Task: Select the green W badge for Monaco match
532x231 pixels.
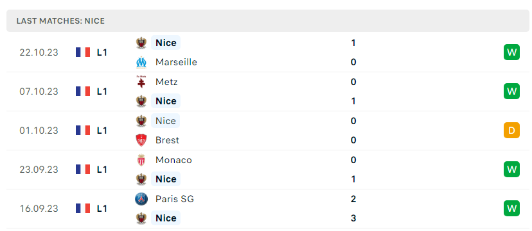Action: tap(511, 169)
